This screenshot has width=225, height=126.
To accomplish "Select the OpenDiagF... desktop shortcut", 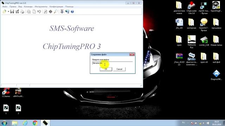I will pyautogui.click(x=216, y=7).
